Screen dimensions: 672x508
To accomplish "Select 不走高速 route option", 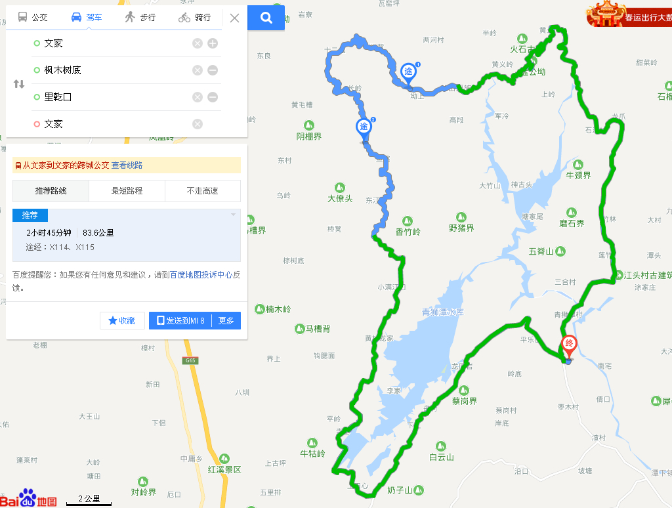I will tap(203, 191).
